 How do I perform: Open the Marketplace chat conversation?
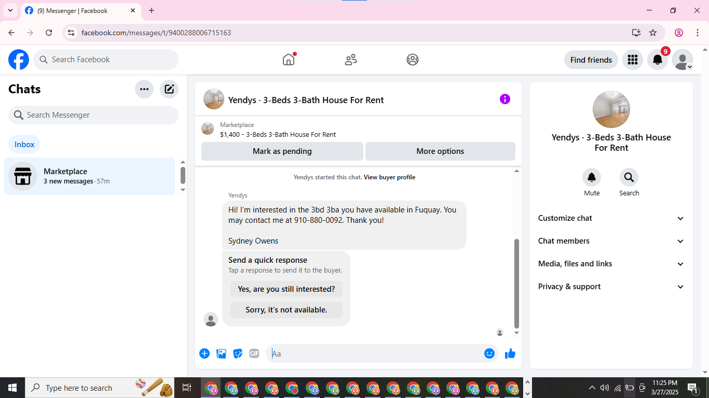click(x=90, y=176)
